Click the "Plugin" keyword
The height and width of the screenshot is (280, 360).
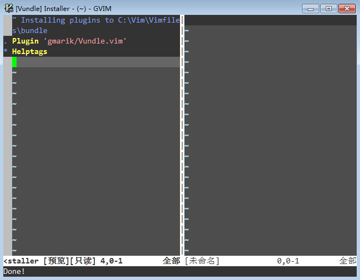pyautogui.click(x=25, y=41)
